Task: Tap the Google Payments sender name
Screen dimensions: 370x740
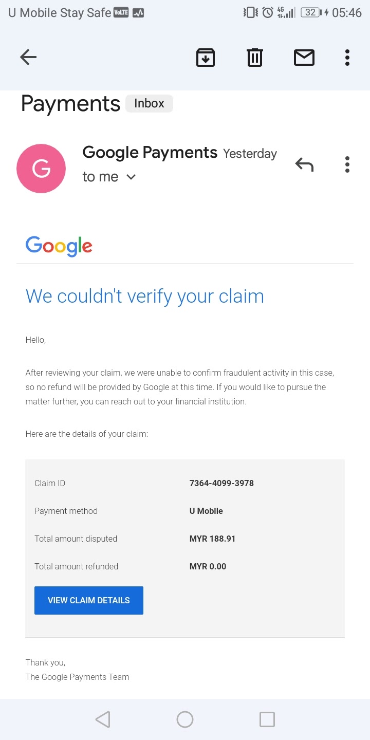Action: [150, 153]
